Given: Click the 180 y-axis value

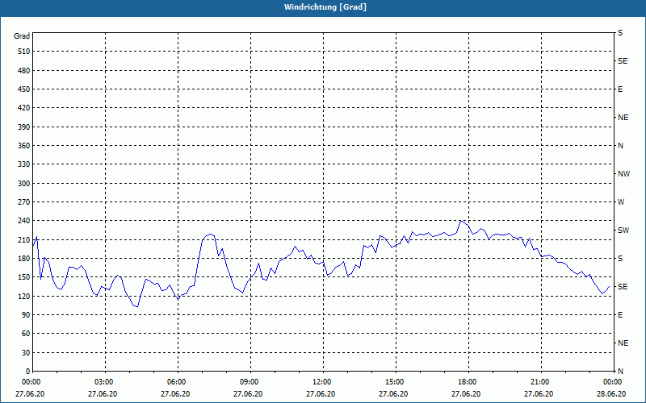Looking at the screenshot, I should 24,258.
